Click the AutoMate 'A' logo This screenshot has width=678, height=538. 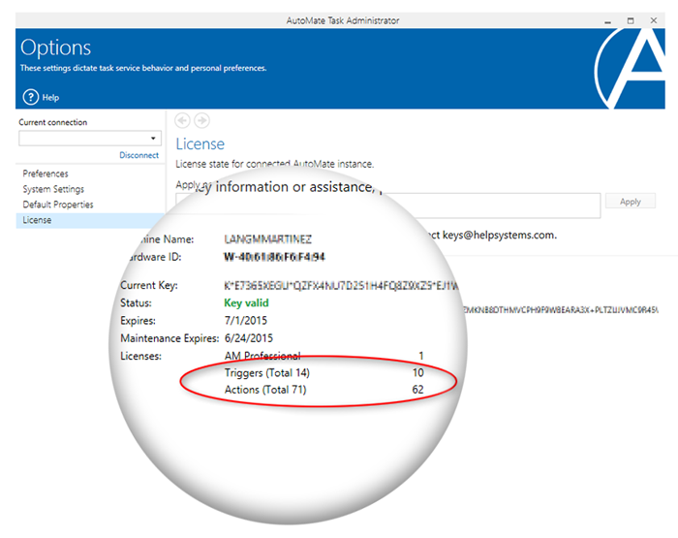pos(630,69)
